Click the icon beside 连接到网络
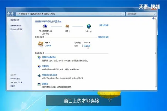 (x=39, y=66)
